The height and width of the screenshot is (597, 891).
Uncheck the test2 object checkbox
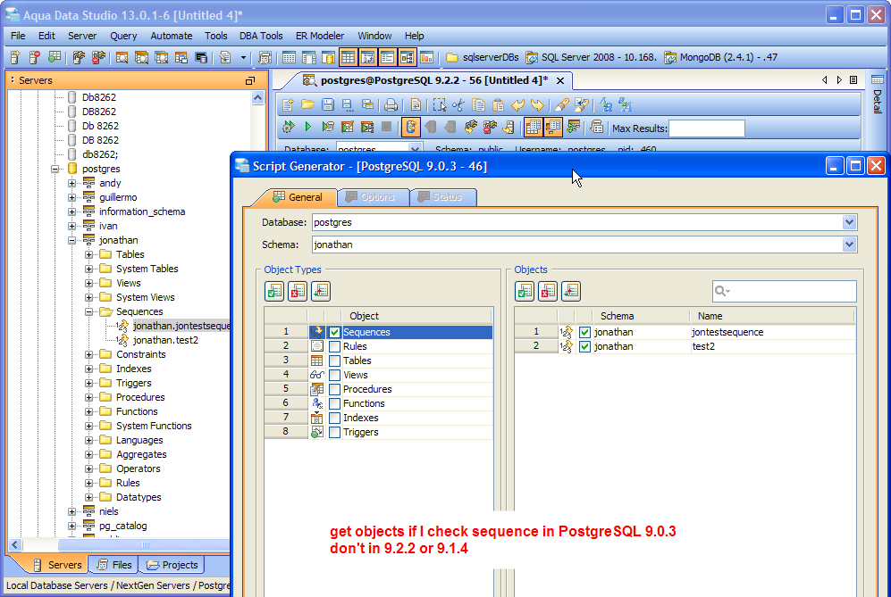[584, 346]
